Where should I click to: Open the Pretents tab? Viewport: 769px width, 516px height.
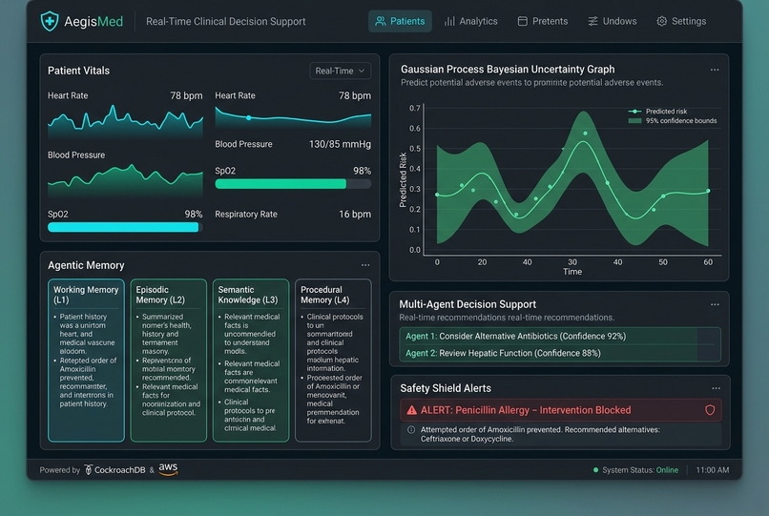tap(543, 21)
